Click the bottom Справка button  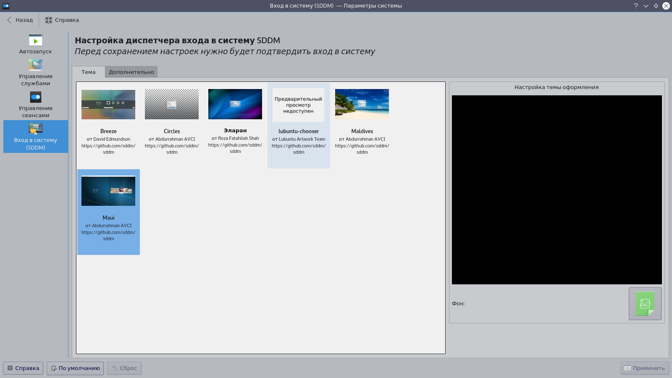[23, 368]
